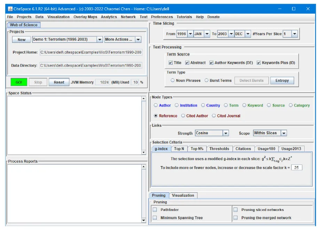Open the Preferences menu
Image resolution: width=323 pixels, height=230 pixels.
click(162, 17)
